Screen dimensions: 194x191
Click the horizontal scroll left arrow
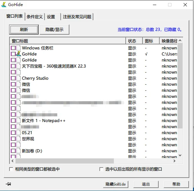pyautogui.click(x=12, y=161)
